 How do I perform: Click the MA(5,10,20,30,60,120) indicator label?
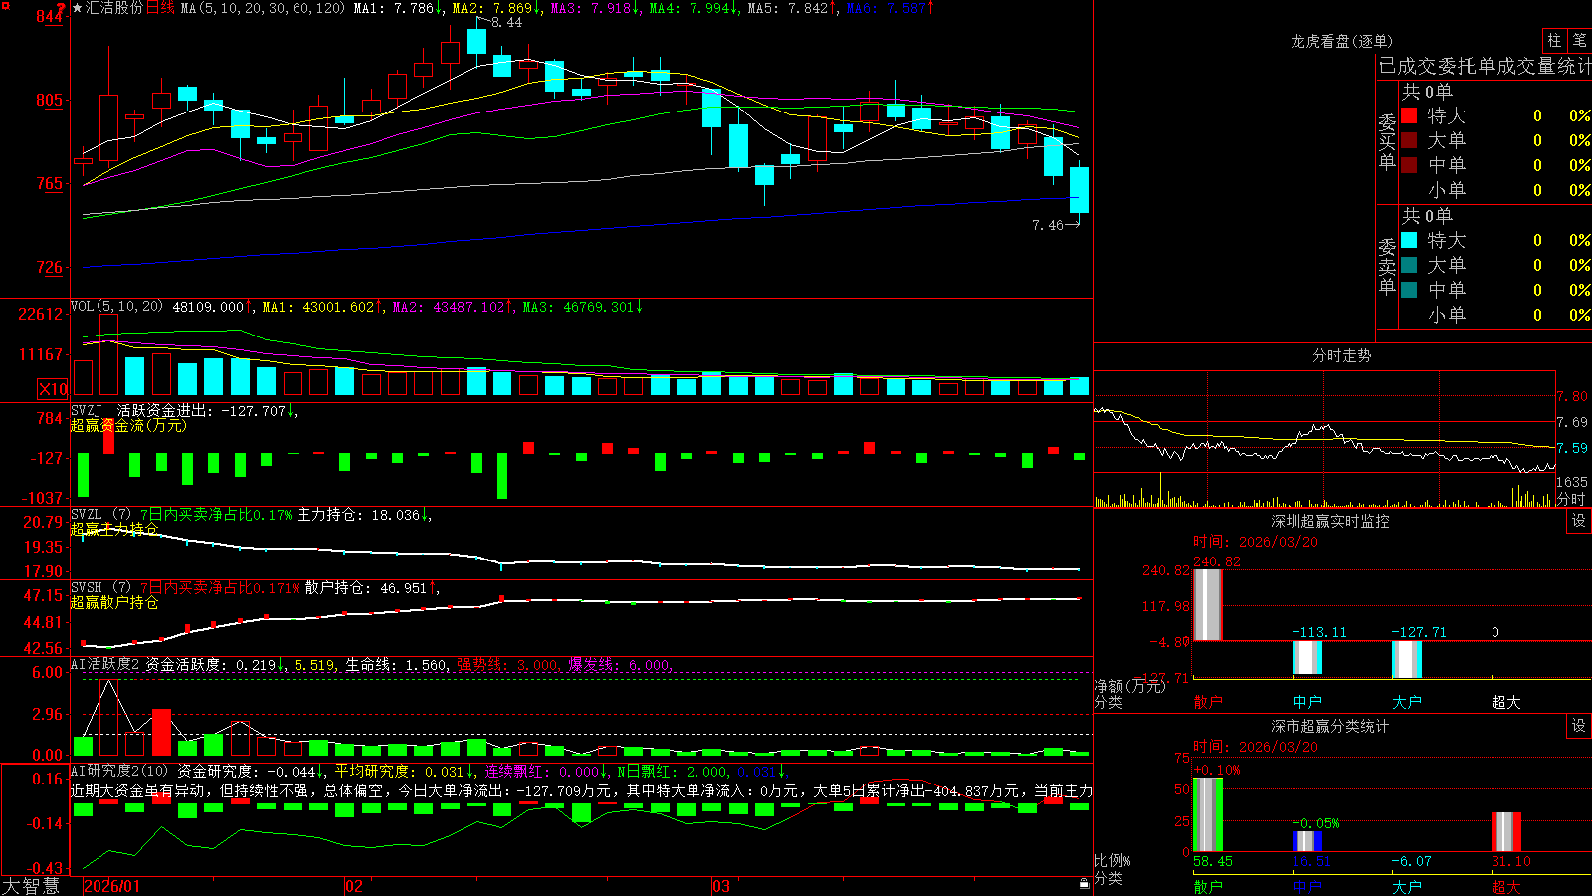coord(263,8)
